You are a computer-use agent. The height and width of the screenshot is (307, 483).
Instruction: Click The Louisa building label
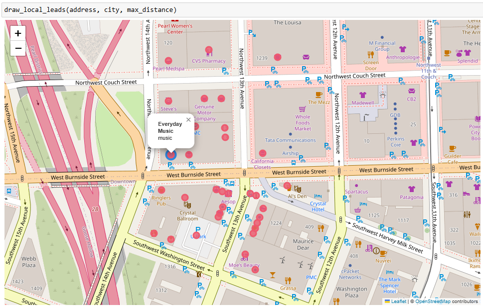tap(288, 23)
